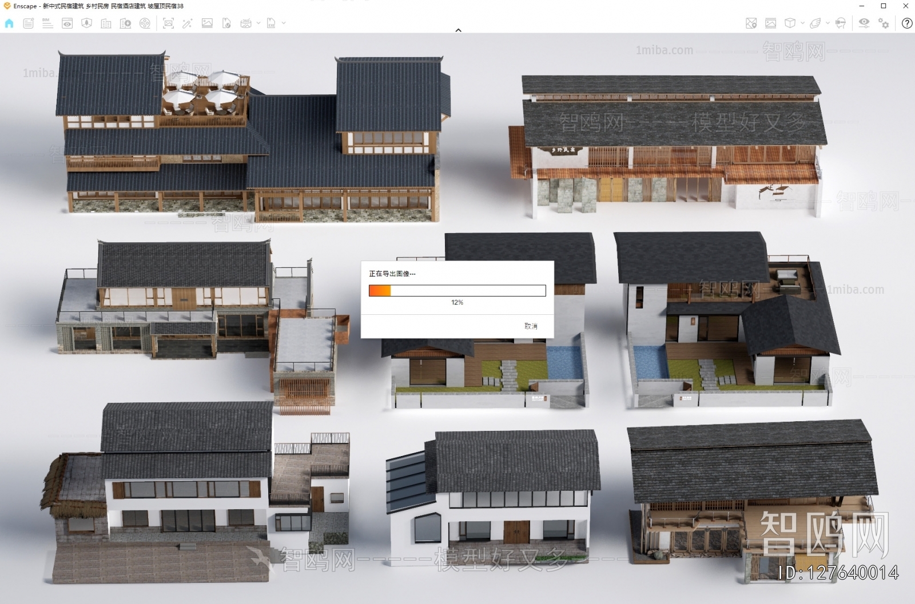Image resolution: width=915 pixels, height=604 pixels.
Task: Open the Help question mark
Action: click(x=906, y=23)
